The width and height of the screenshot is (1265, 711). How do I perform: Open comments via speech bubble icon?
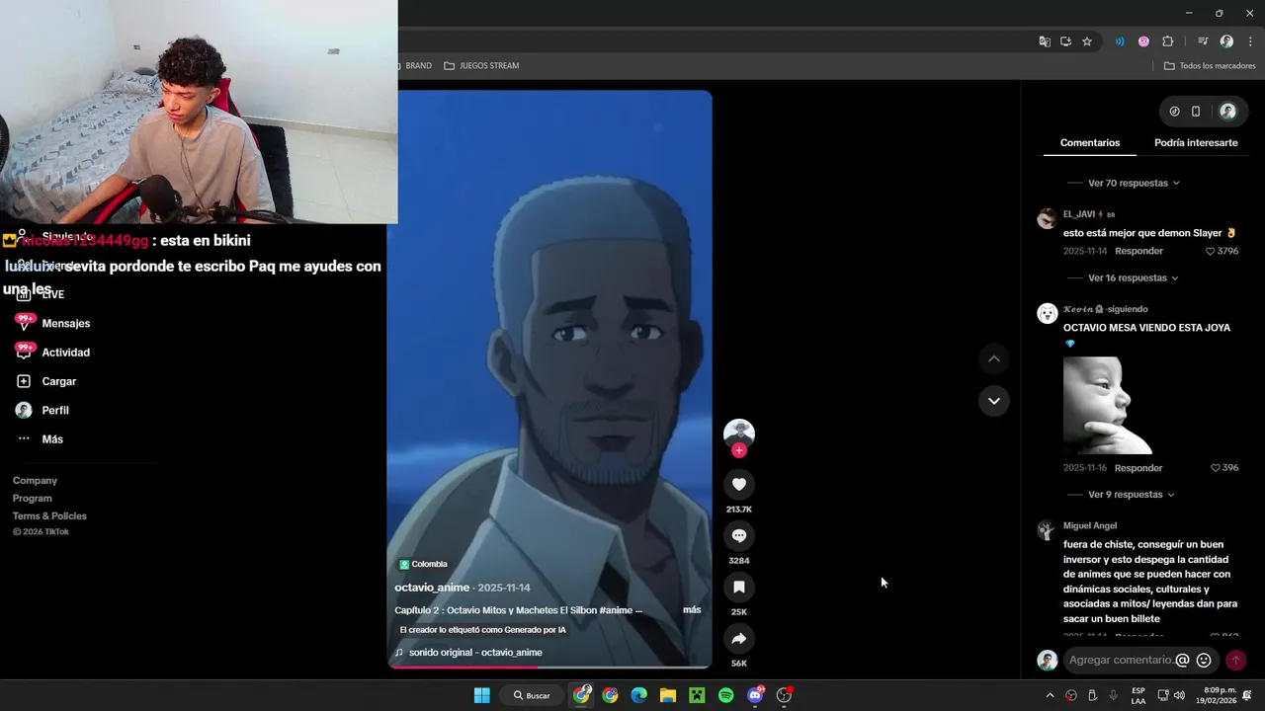739,535
